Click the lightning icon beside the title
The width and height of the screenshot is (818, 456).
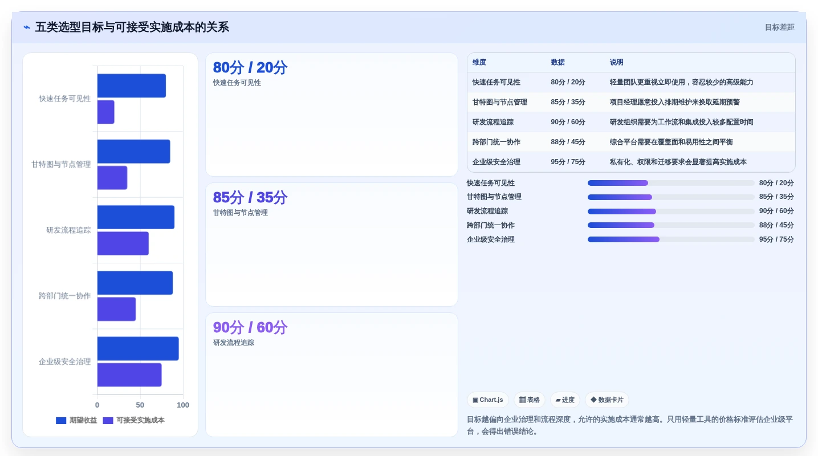pyautogui.click(x=26, y=27)
